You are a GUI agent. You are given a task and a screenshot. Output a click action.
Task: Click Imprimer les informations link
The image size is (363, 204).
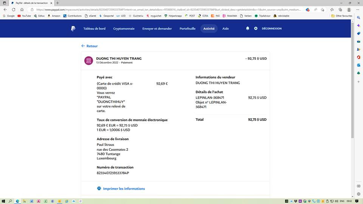pyautogui.click(x=124, y=189)
